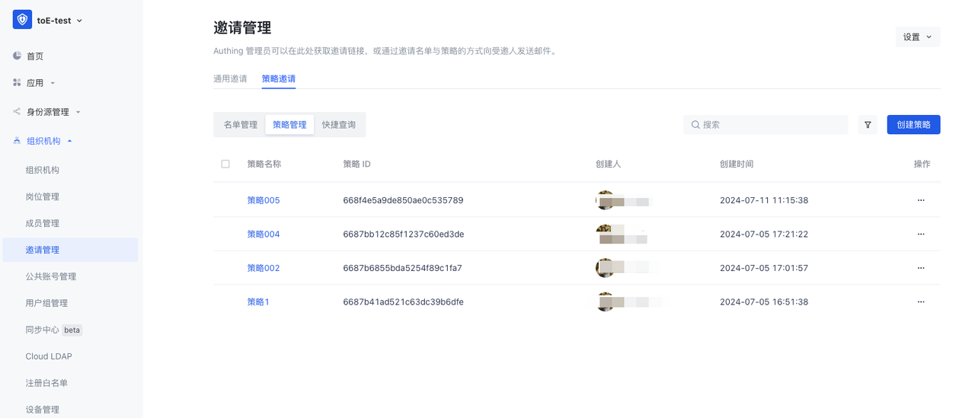This screenshot has width=975, height=418.
Task: Open the more actions menu for 策略005
Action: [x=920, y=200]
